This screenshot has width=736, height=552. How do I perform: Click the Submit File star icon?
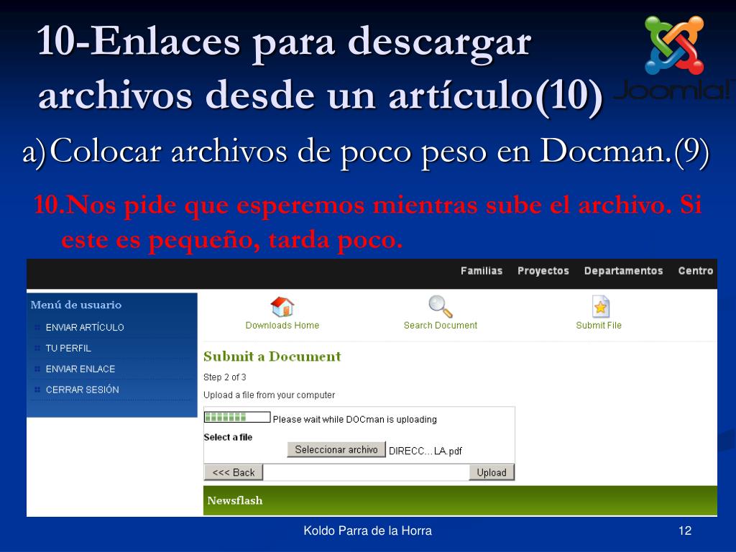(600, 306)
